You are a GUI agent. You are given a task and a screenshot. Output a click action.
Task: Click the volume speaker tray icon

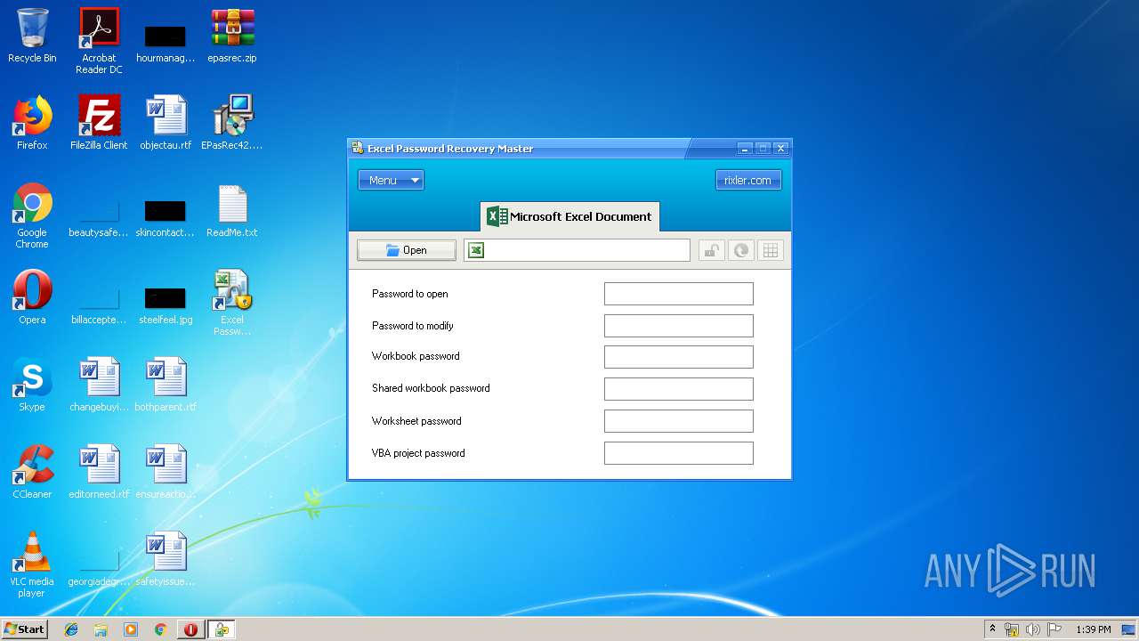pyautogui.click(x=1032, y=629)
